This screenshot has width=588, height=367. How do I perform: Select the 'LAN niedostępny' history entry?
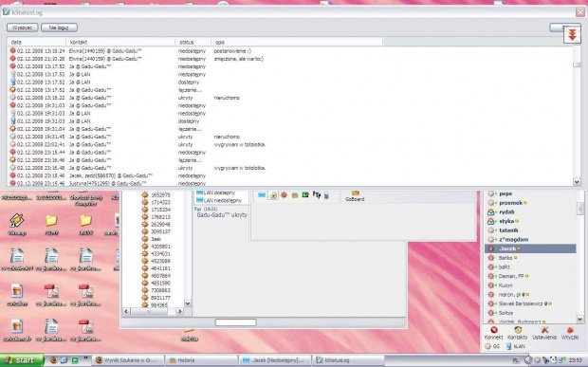click(222, 200)
